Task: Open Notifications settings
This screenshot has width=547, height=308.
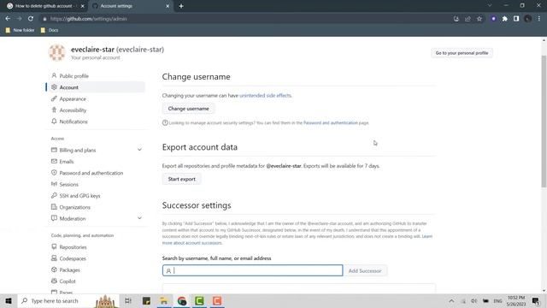Action: 74,121
